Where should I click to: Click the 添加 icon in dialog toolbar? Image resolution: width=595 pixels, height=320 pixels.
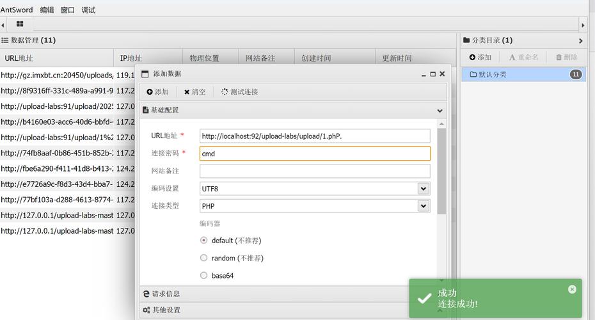[x=150, y=92]
